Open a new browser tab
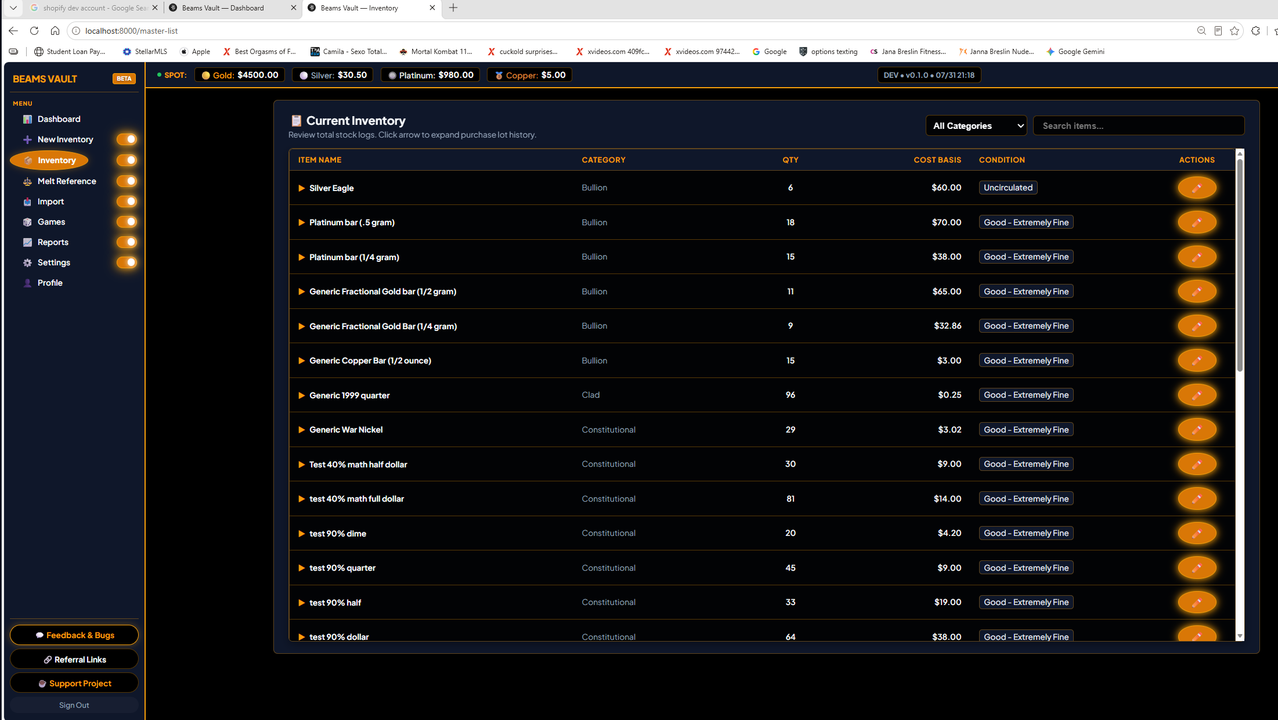 coord(453,8)
